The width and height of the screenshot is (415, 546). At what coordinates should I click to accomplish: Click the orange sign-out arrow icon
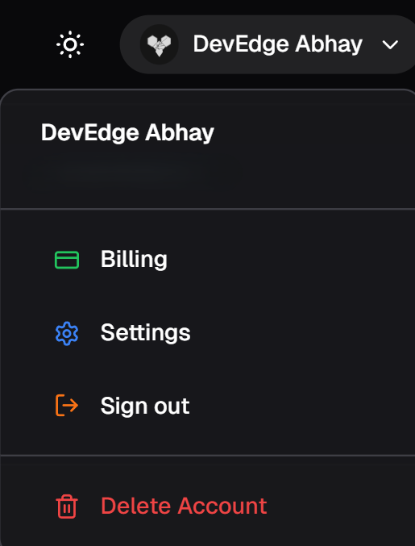[x=67, y=406]
